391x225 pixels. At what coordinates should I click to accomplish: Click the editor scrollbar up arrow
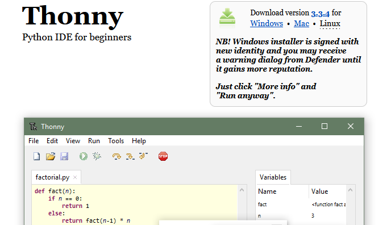click(x=242, y=190)
